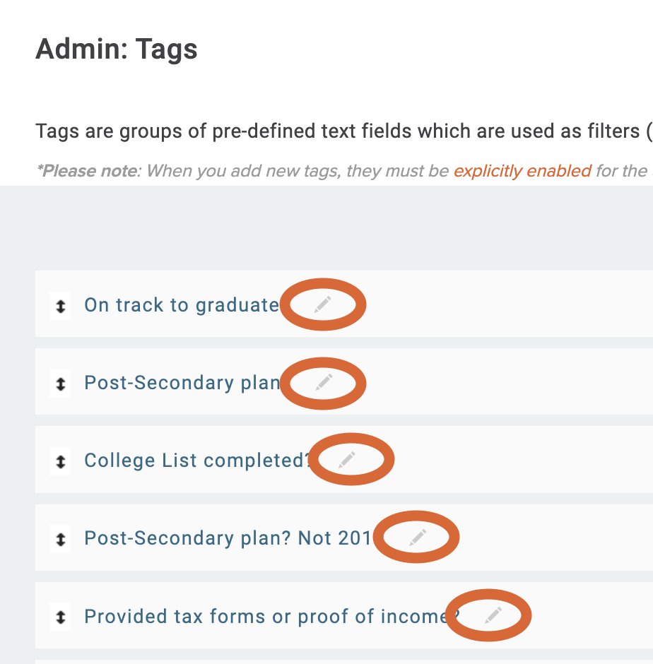This screenshot has width=653, height=664.
Task: Click reorder handle for 'Provided tax forms' row
Action: pos(61,617)
